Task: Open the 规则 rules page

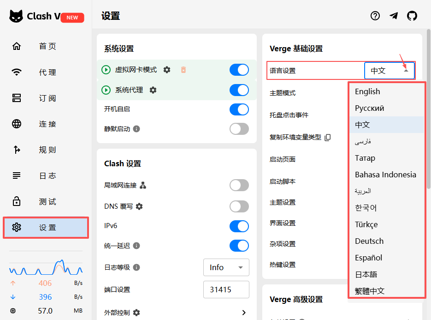Action: pyautogui.click(x=46, y=150)
